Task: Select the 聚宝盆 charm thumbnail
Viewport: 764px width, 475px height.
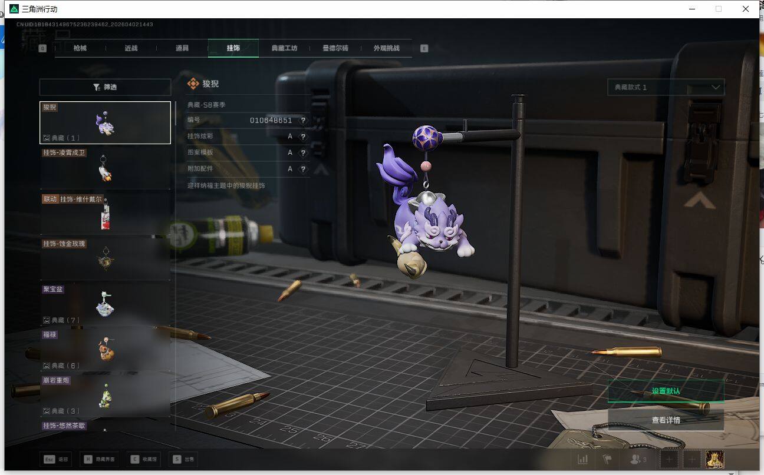Action: click(105, 304)
